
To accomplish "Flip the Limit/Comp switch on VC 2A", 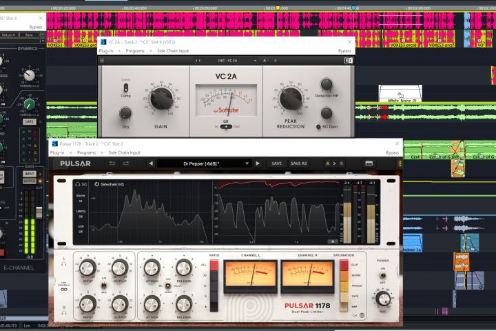I will pyautogui.click(x=125, y=88).
